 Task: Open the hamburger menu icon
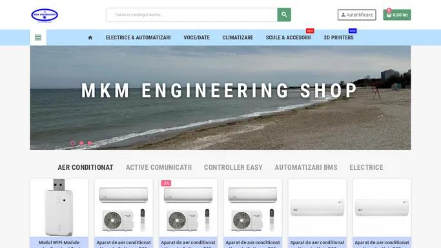[38, 37]
